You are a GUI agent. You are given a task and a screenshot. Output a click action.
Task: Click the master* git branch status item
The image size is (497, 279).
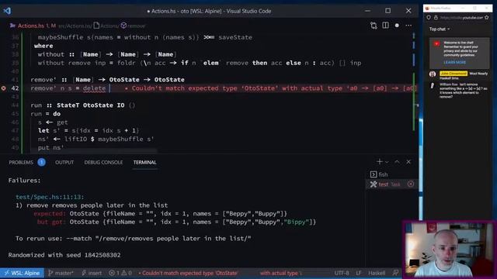click(61, 273)
